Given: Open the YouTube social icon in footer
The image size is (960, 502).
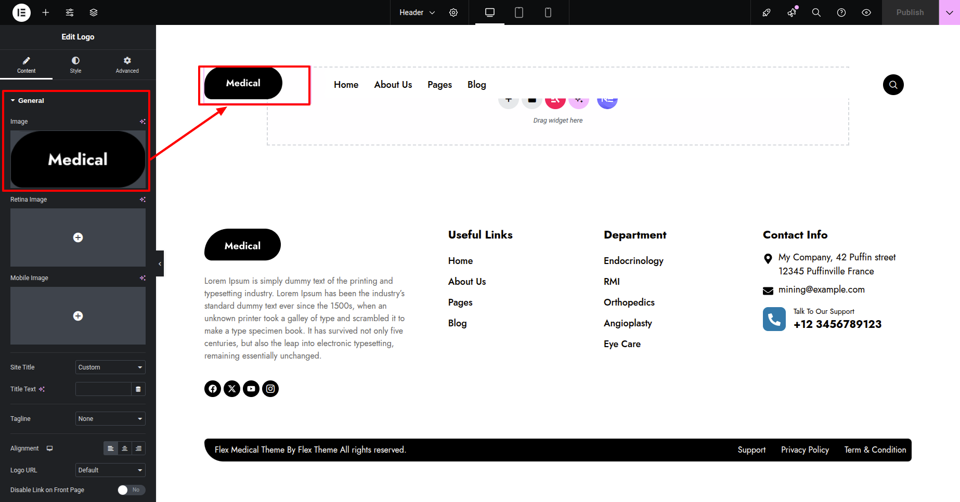Looking at the screenshot, I should pyautogui.click(x=251, y=389).
